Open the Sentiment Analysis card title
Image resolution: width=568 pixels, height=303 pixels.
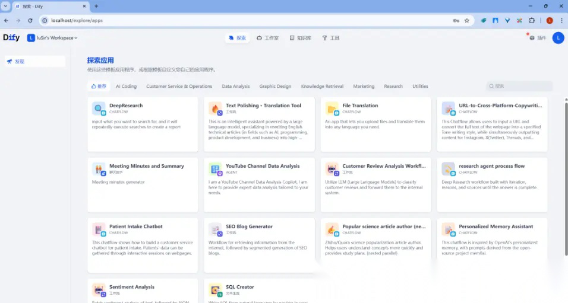click(x=132, y=287)
